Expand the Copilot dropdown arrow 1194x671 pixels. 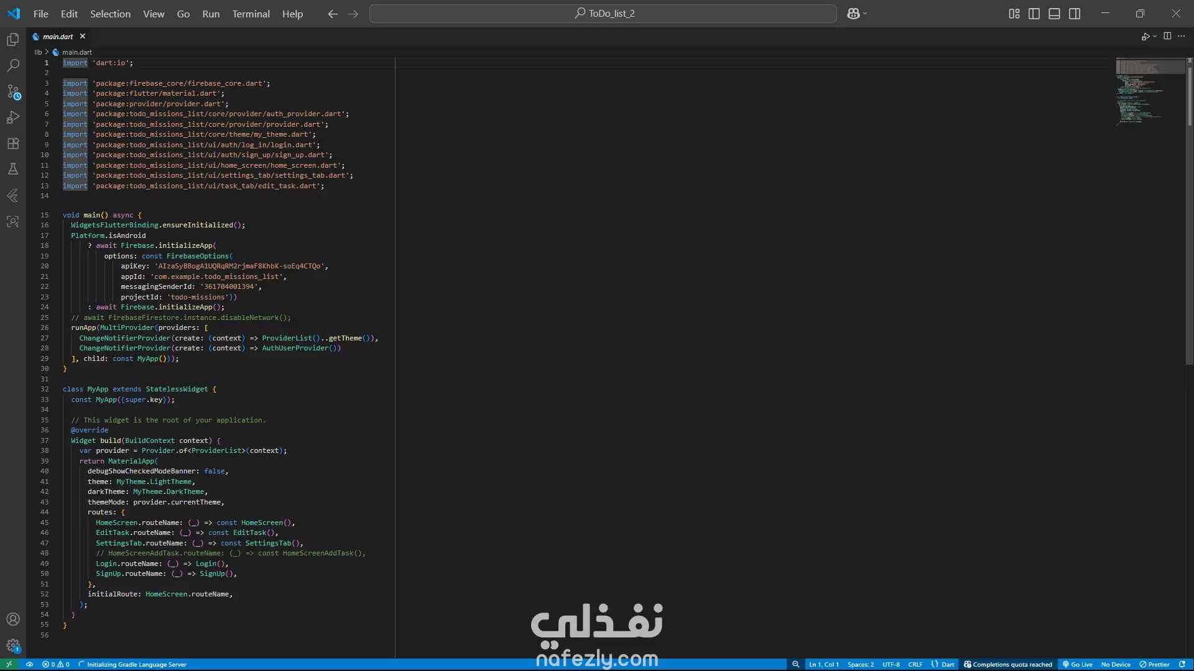coord(865,14)
